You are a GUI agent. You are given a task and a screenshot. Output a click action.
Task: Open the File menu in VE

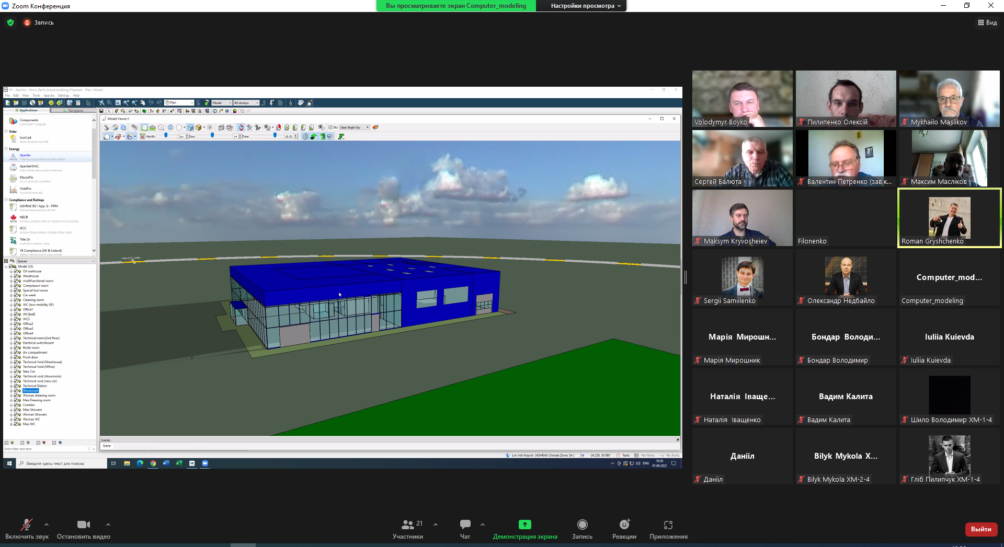tap(7, 96)
